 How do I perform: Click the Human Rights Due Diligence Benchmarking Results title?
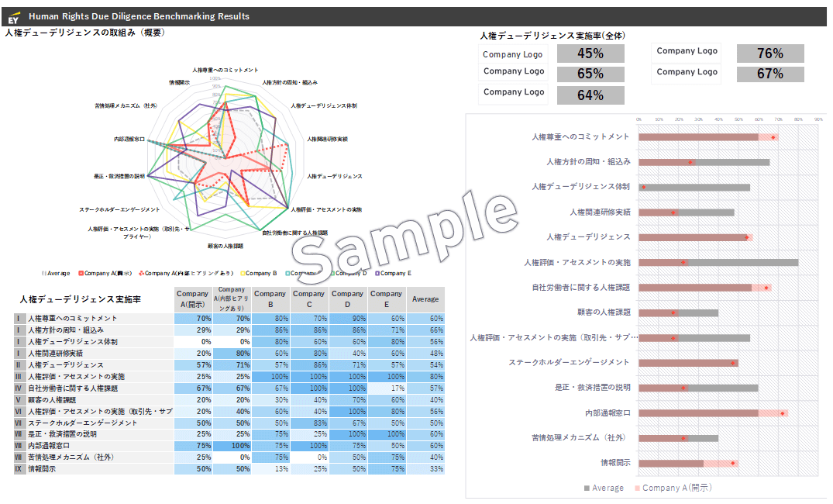(139, 16)
